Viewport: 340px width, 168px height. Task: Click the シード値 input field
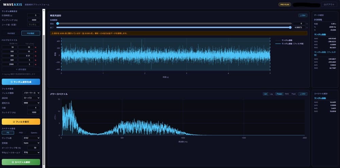pos(34,24)
